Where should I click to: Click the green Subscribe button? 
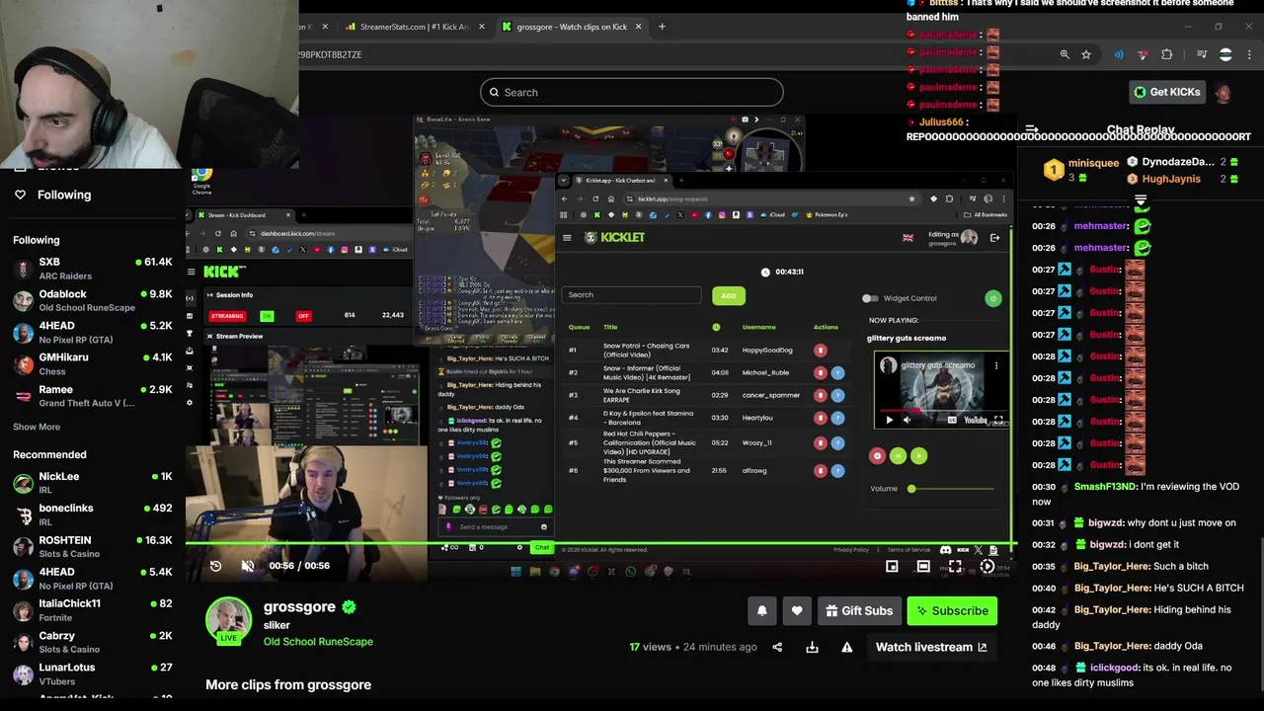pyautogui.click(x=952, y=611)
